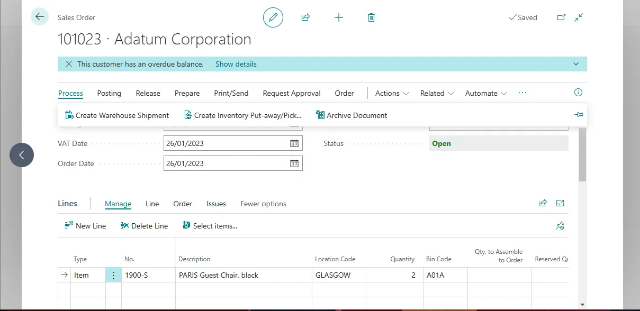This screenshot has height=311, width=640.
Task: Click the scrollbar down arrow
Action: click(582, 305)
